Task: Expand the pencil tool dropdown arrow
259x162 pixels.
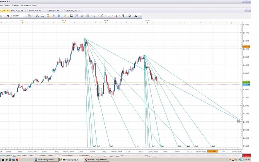Action: (x=105, y=16)
